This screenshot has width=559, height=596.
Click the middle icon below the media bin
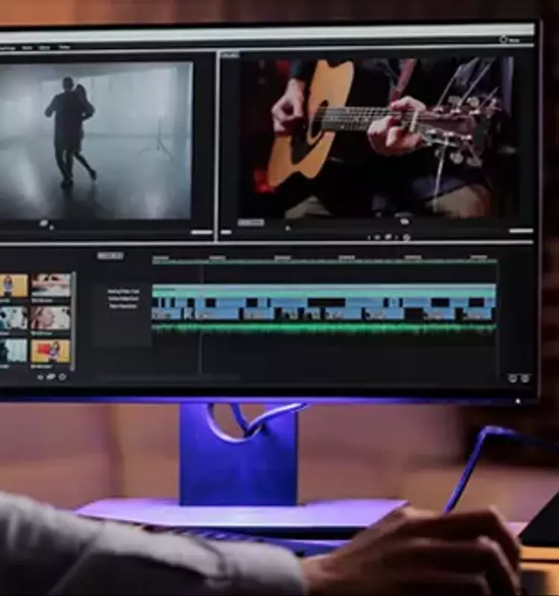point(51,377)
